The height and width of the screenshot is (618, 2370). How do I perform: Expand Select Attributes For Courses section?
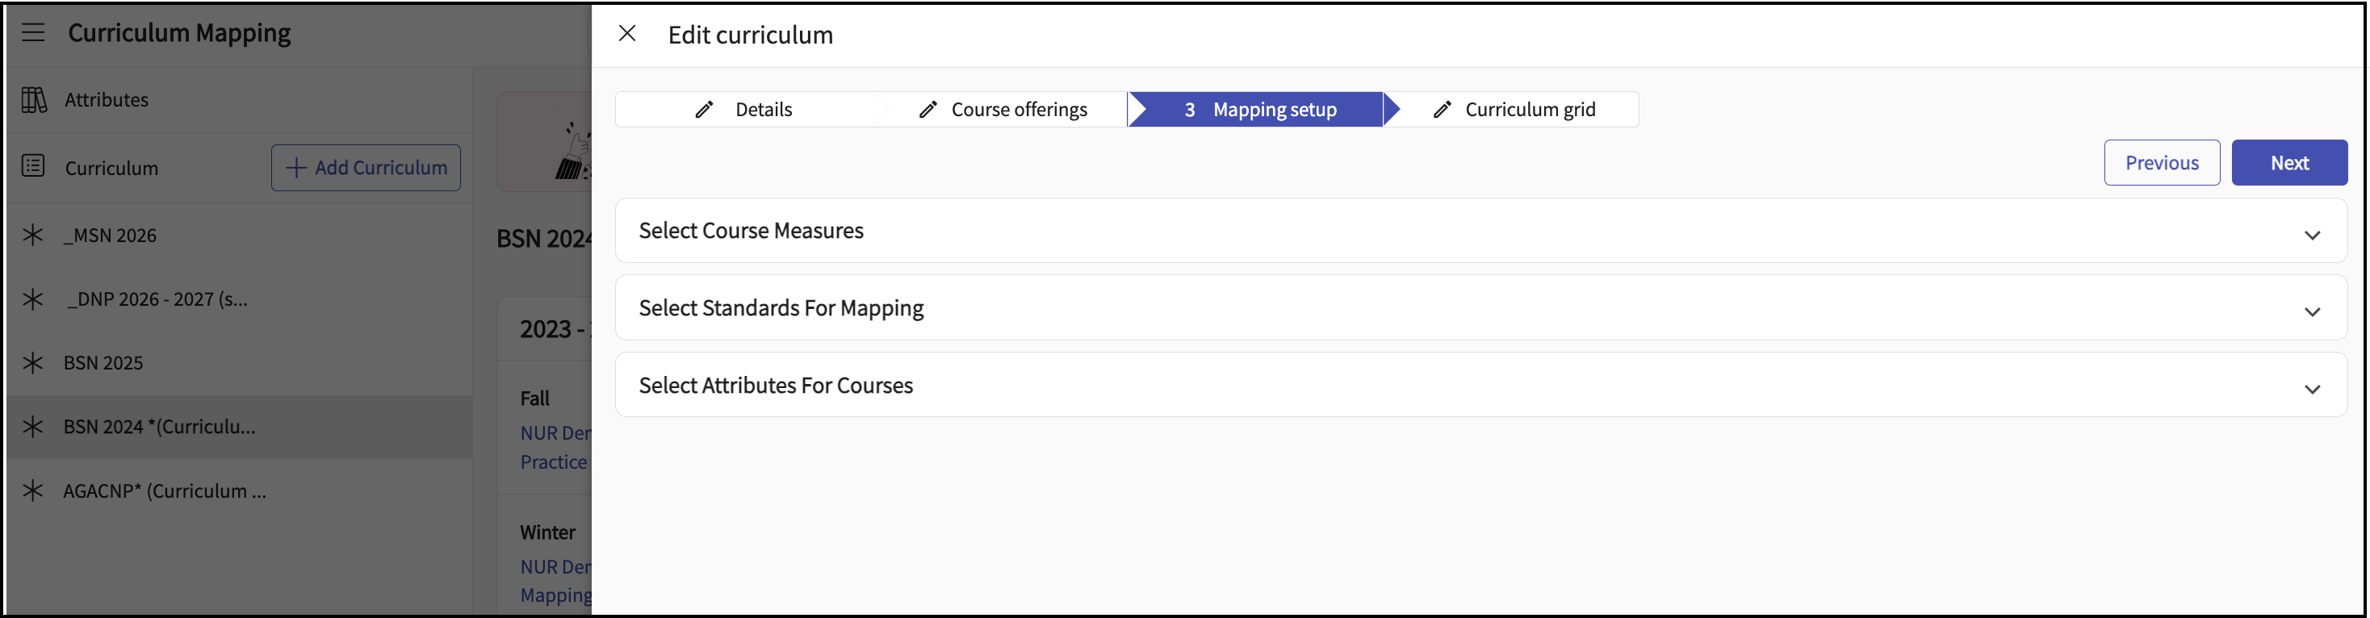(2312, 389)
